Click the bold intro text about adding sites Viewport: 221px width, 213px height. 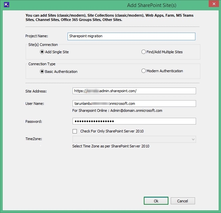(x=110, y=18)
